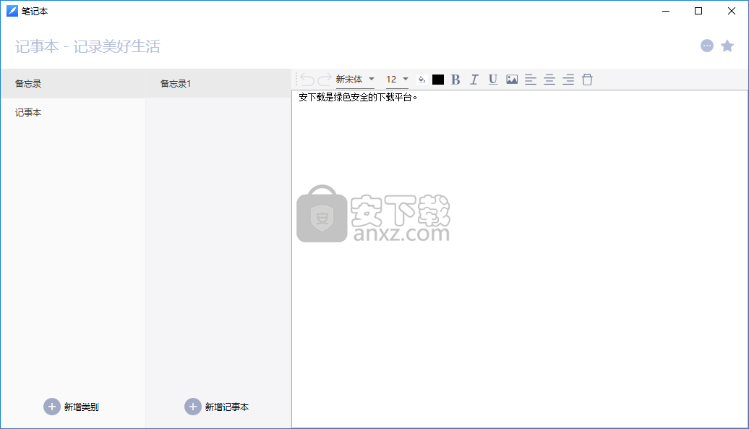Minimize the 笔记本 window
Viewport: 749px width, 429px height.
(666, 11)
